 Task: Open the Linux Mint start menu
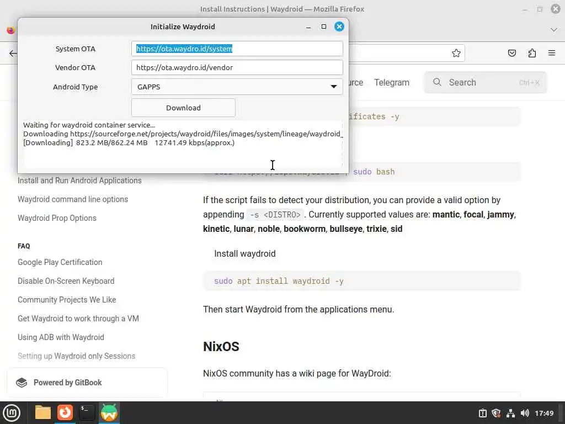click(12, 412)
